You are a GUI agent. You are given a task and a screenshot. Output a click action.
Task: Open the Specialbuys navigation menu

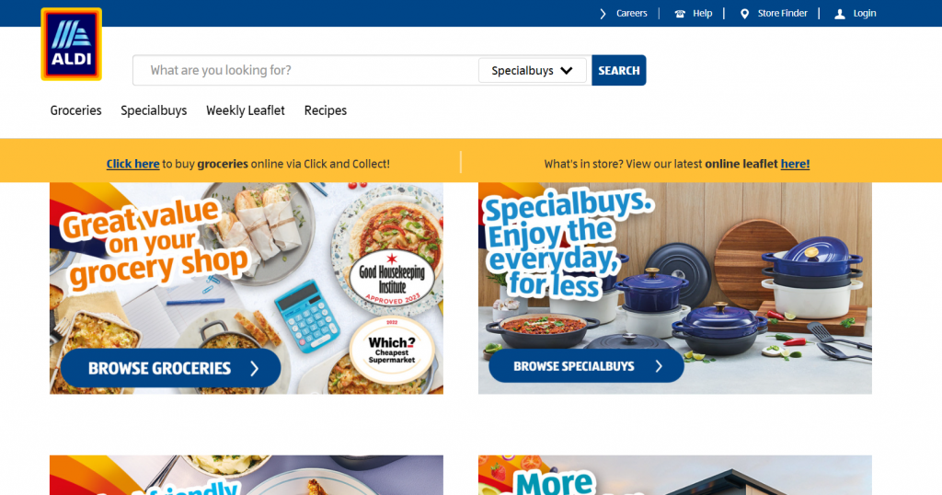pos(154,110)
